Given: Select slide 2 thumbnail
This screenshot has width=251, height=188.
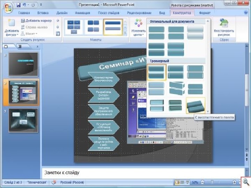Looking at the screenshot, I should pyautogui.click(x=23, y=92).
